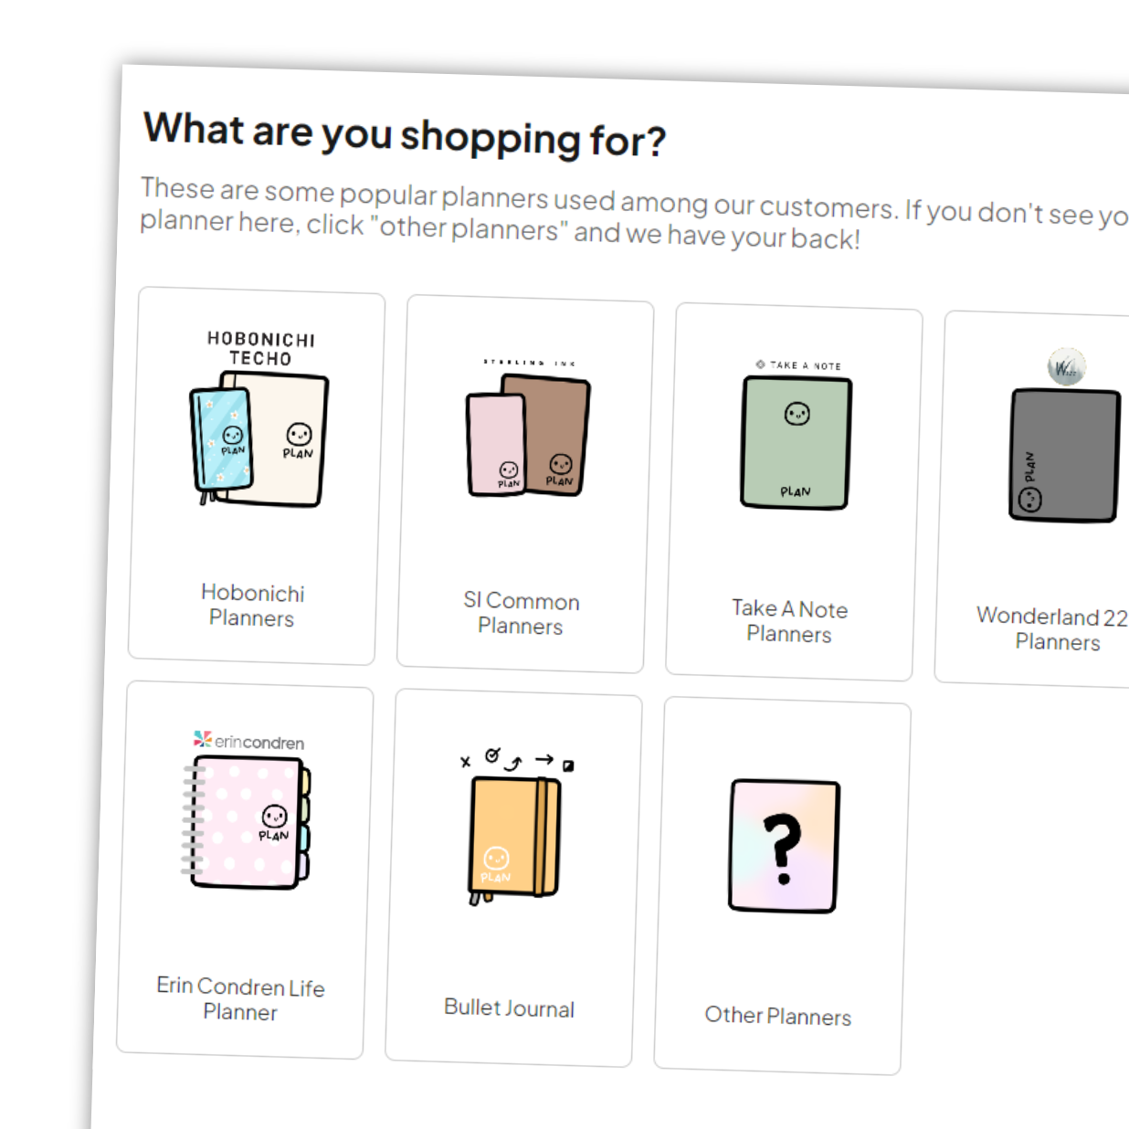
Task: Select the Bullet Journal label
Action: (509, 1008)
